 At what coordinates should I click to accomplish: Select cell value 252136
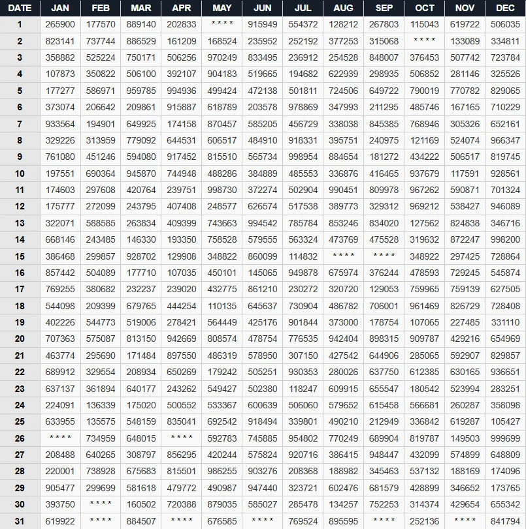tap(424, 521)
